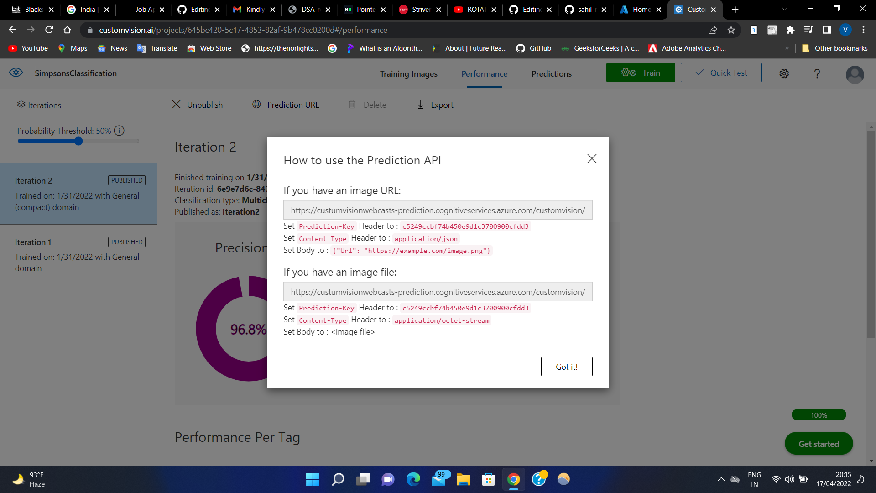The width and height of the screenshot is (876, 493).
Task: Click the Custom Vision eye logo
Action: pyautogui.click(x=16, y=73)
